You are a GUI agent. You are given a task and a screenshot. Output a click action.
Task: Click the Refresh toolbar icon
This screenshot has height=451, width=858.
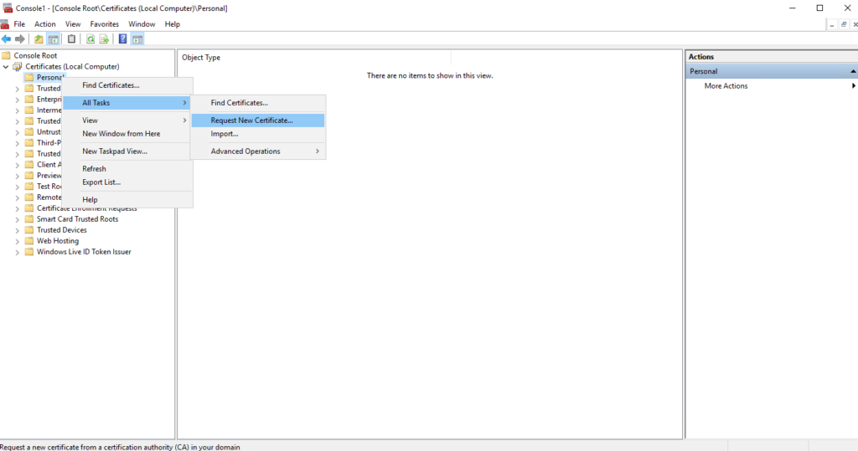point(90,38)
